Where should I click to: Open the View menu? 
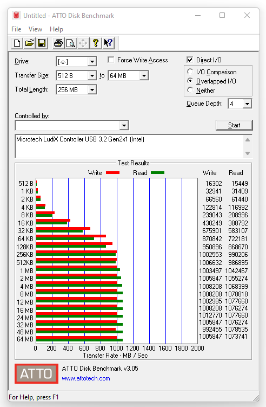pos(35,29)
